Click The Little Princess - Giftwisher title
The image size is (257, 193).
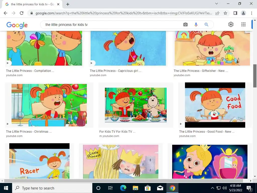tap(201, 71)
